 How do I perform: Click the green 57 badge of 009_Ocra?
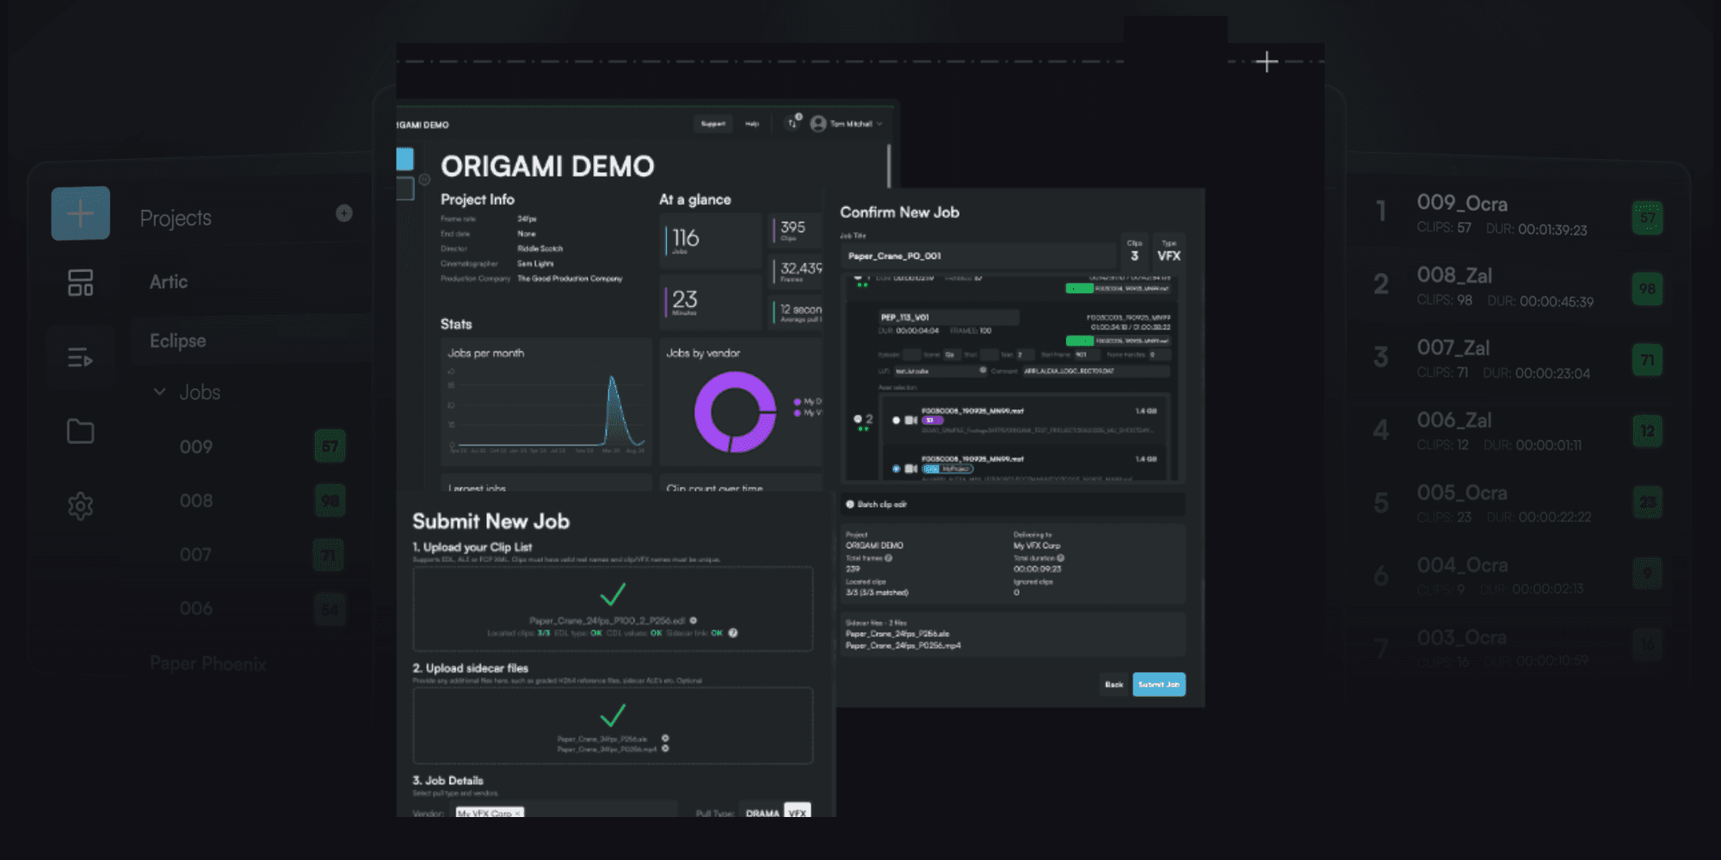(1647, 218)
